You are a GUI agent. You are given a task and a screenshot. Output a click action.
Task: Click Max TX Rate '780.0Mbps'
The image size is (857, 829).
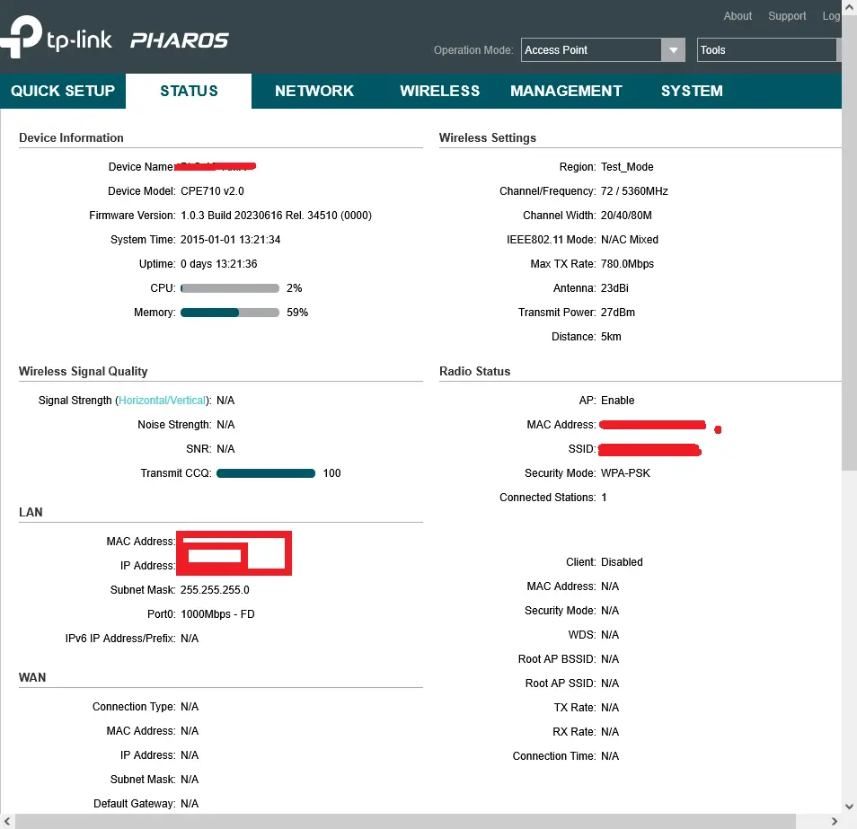pyautogui.click(x=627, y=264)
